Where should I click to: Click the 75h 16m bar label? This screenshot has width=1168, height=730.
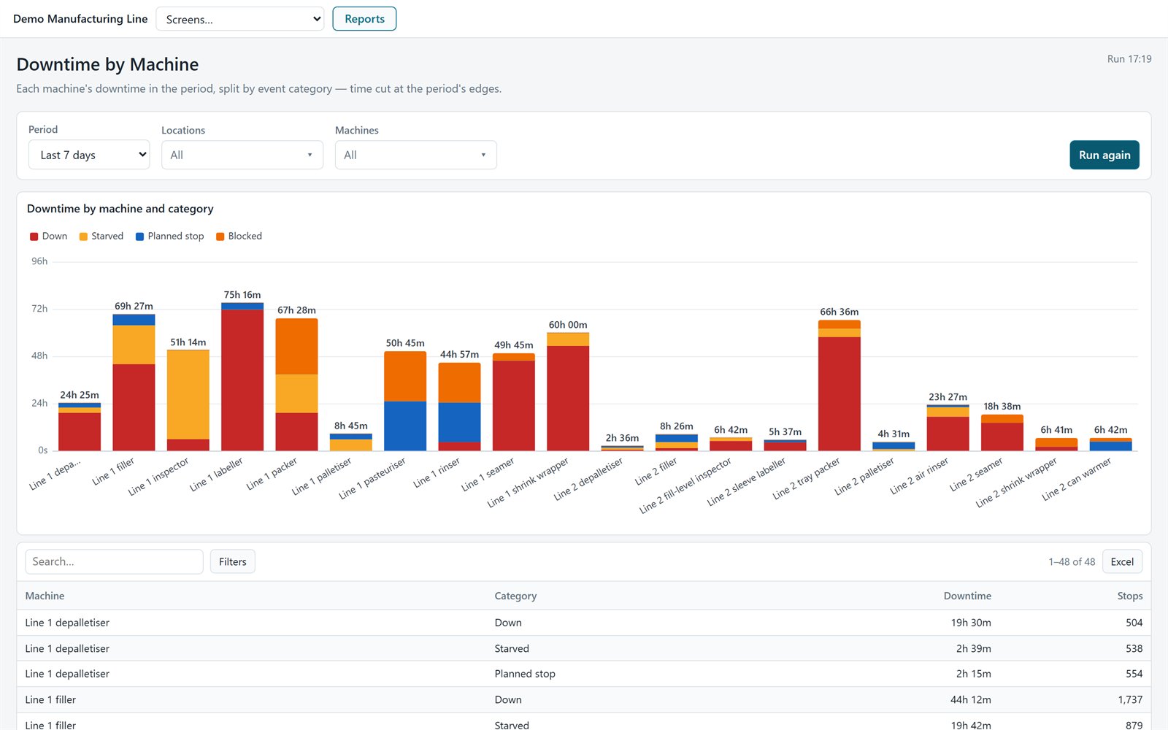242,295
